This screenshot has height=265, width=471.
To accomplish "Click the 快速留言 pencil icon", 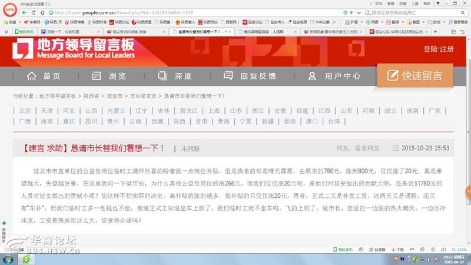I will (x=391, y=75).
